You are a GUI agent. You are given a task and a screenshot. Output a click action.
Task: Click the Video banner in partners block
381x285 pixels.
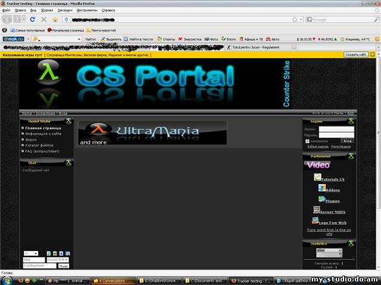pyautogui.click(x=317, y=165)
